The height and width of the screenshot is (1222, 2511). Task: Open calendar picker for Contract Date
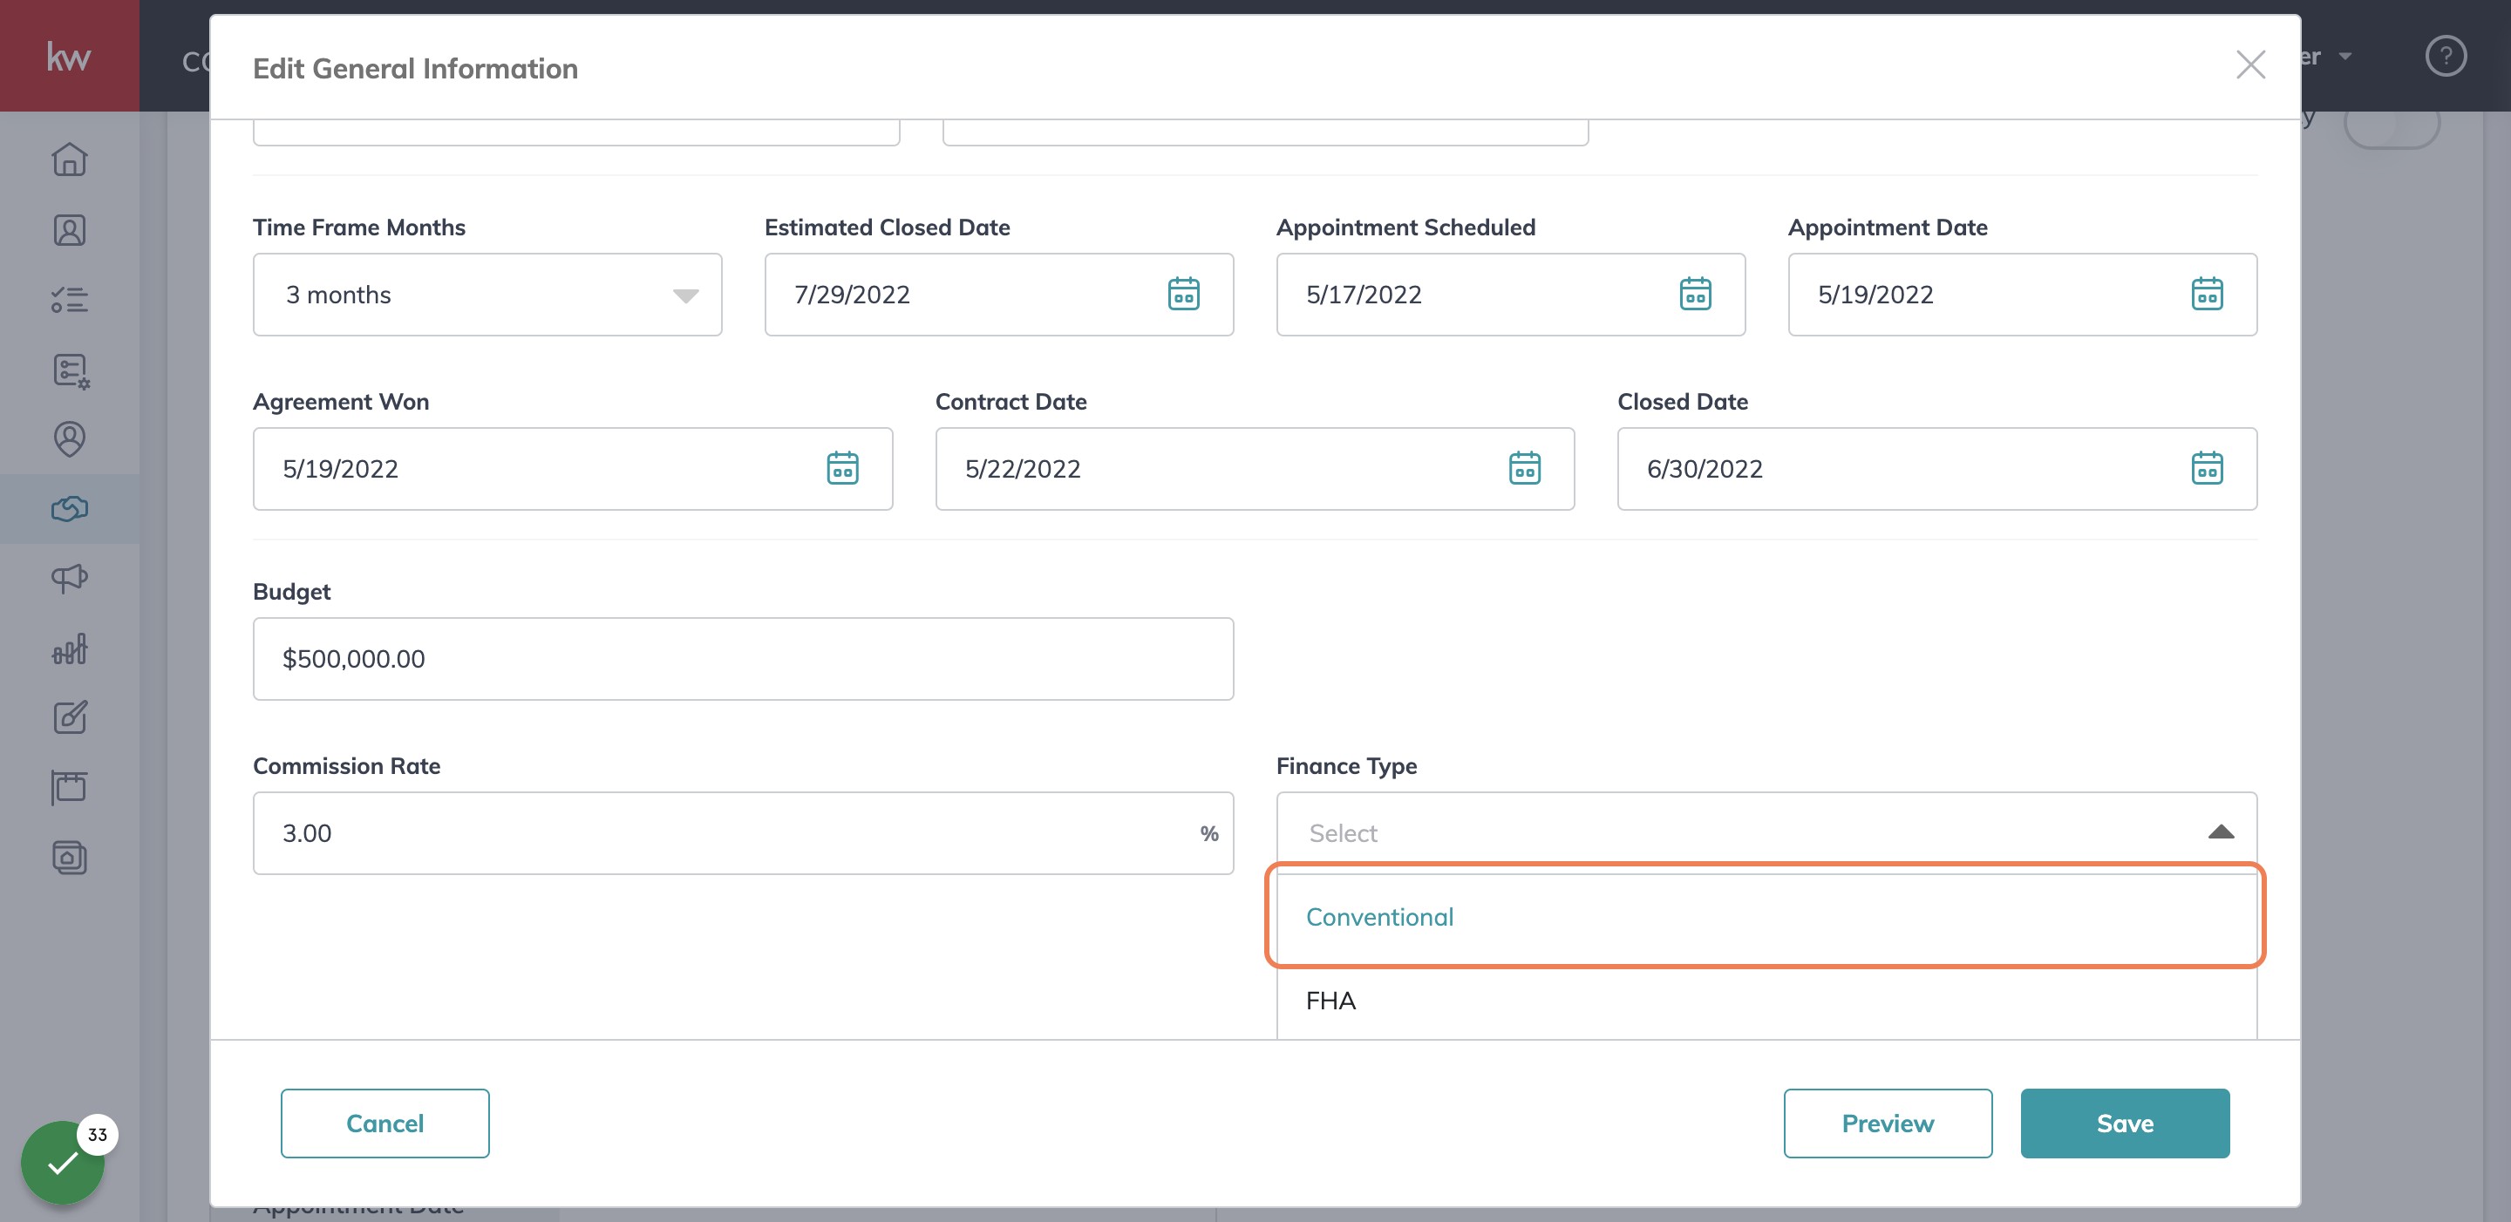(1525, 469)
